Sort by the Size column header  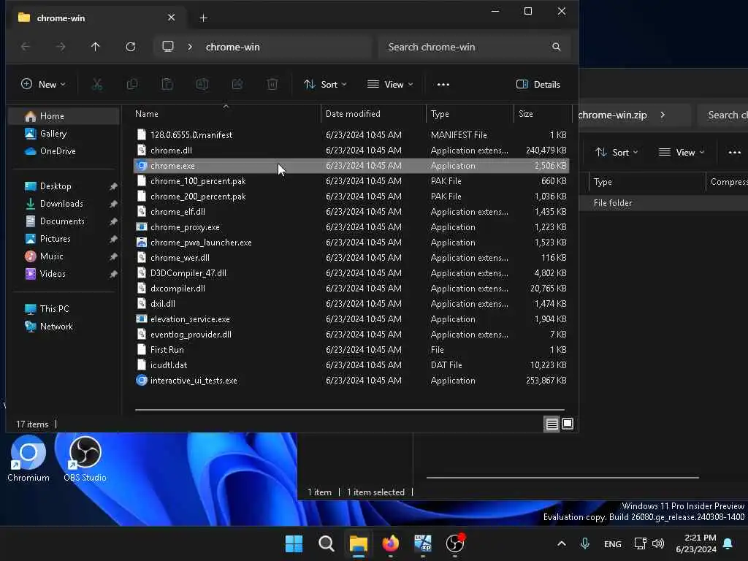pos(543,113)
